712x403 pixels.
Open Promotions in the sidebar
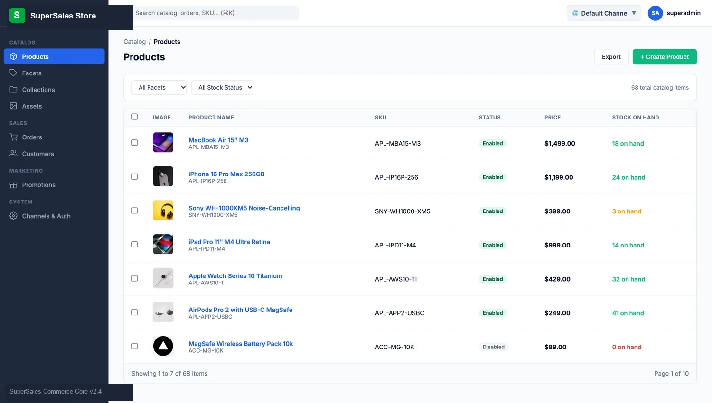pos(54,185)
